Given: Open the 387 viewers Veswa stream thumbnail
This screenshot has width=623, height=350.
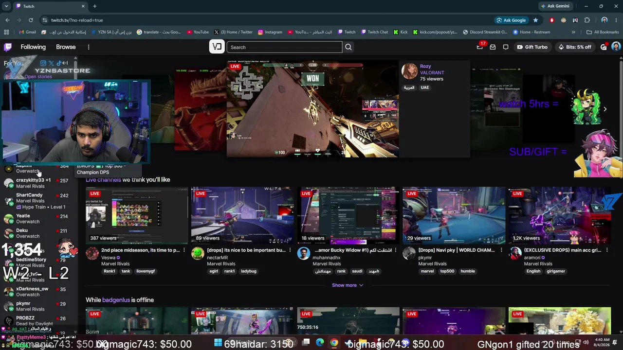Looking at the screenshot, I should (137, 215).
